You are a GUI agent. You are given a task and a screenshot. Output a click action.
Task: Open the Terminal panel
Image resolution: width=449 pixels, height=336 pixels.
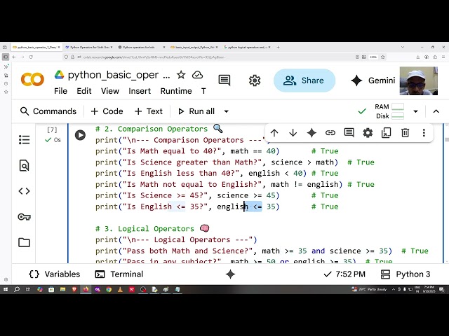(x=119, y=274)
